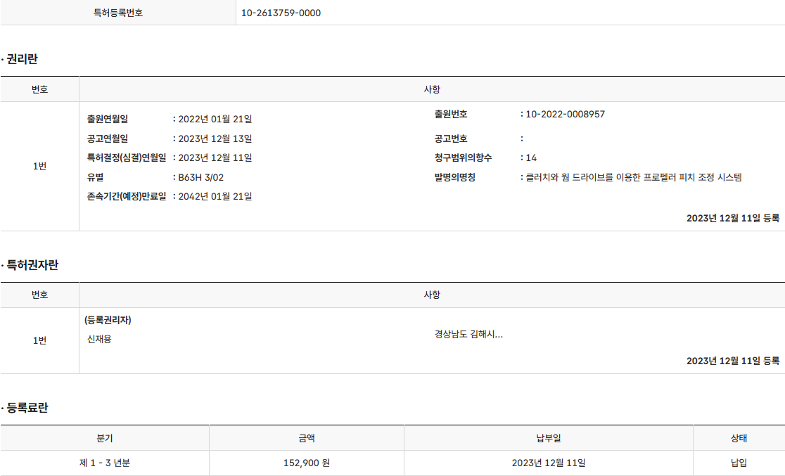Click the 특허권자란 section heading
The image size is (785, 476).
tap(32, 265)
